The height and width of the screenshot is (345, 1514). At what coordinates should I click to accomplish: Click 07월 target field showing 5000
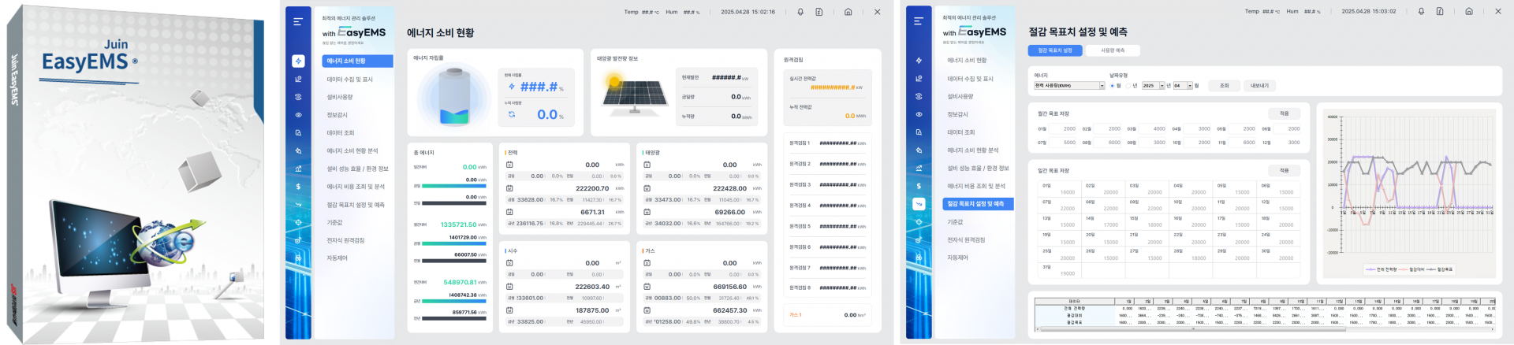[1063, 143]
